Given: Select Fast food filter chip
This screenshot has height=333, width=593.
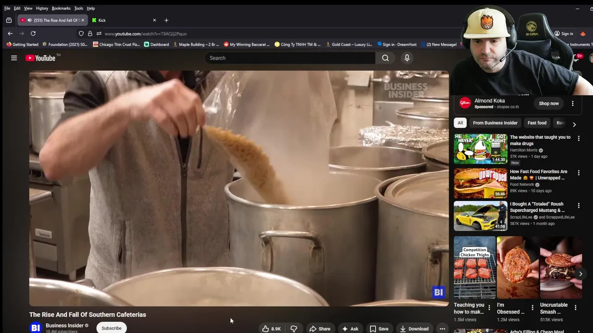Looking at the screenshot, I should click(x=537, y=123).
